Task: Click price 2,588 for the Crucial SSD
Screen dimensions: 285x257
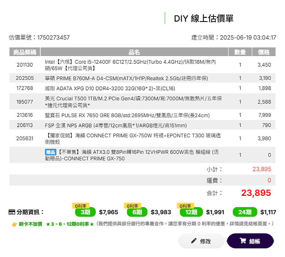Action: [264, 102]
